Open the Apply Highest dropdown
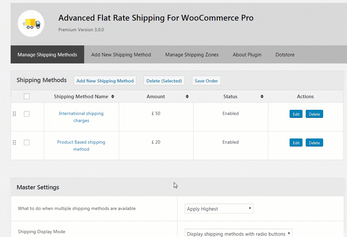 [x=219, y=209]
